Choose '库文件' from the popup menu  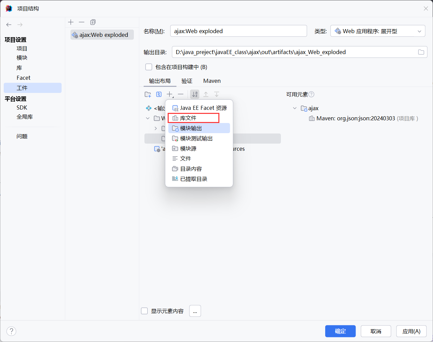199,118
